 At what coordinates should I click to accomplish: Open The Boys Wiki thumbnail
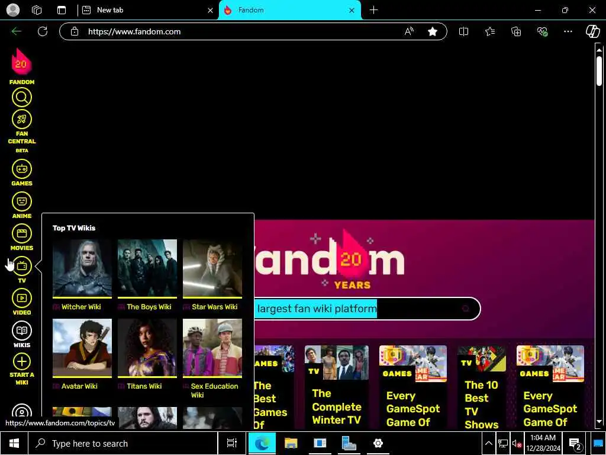click(147, 268)
